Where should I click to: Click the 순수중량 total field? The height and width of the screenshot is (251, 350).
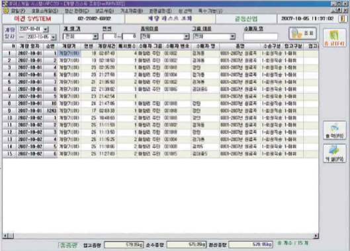187,245
